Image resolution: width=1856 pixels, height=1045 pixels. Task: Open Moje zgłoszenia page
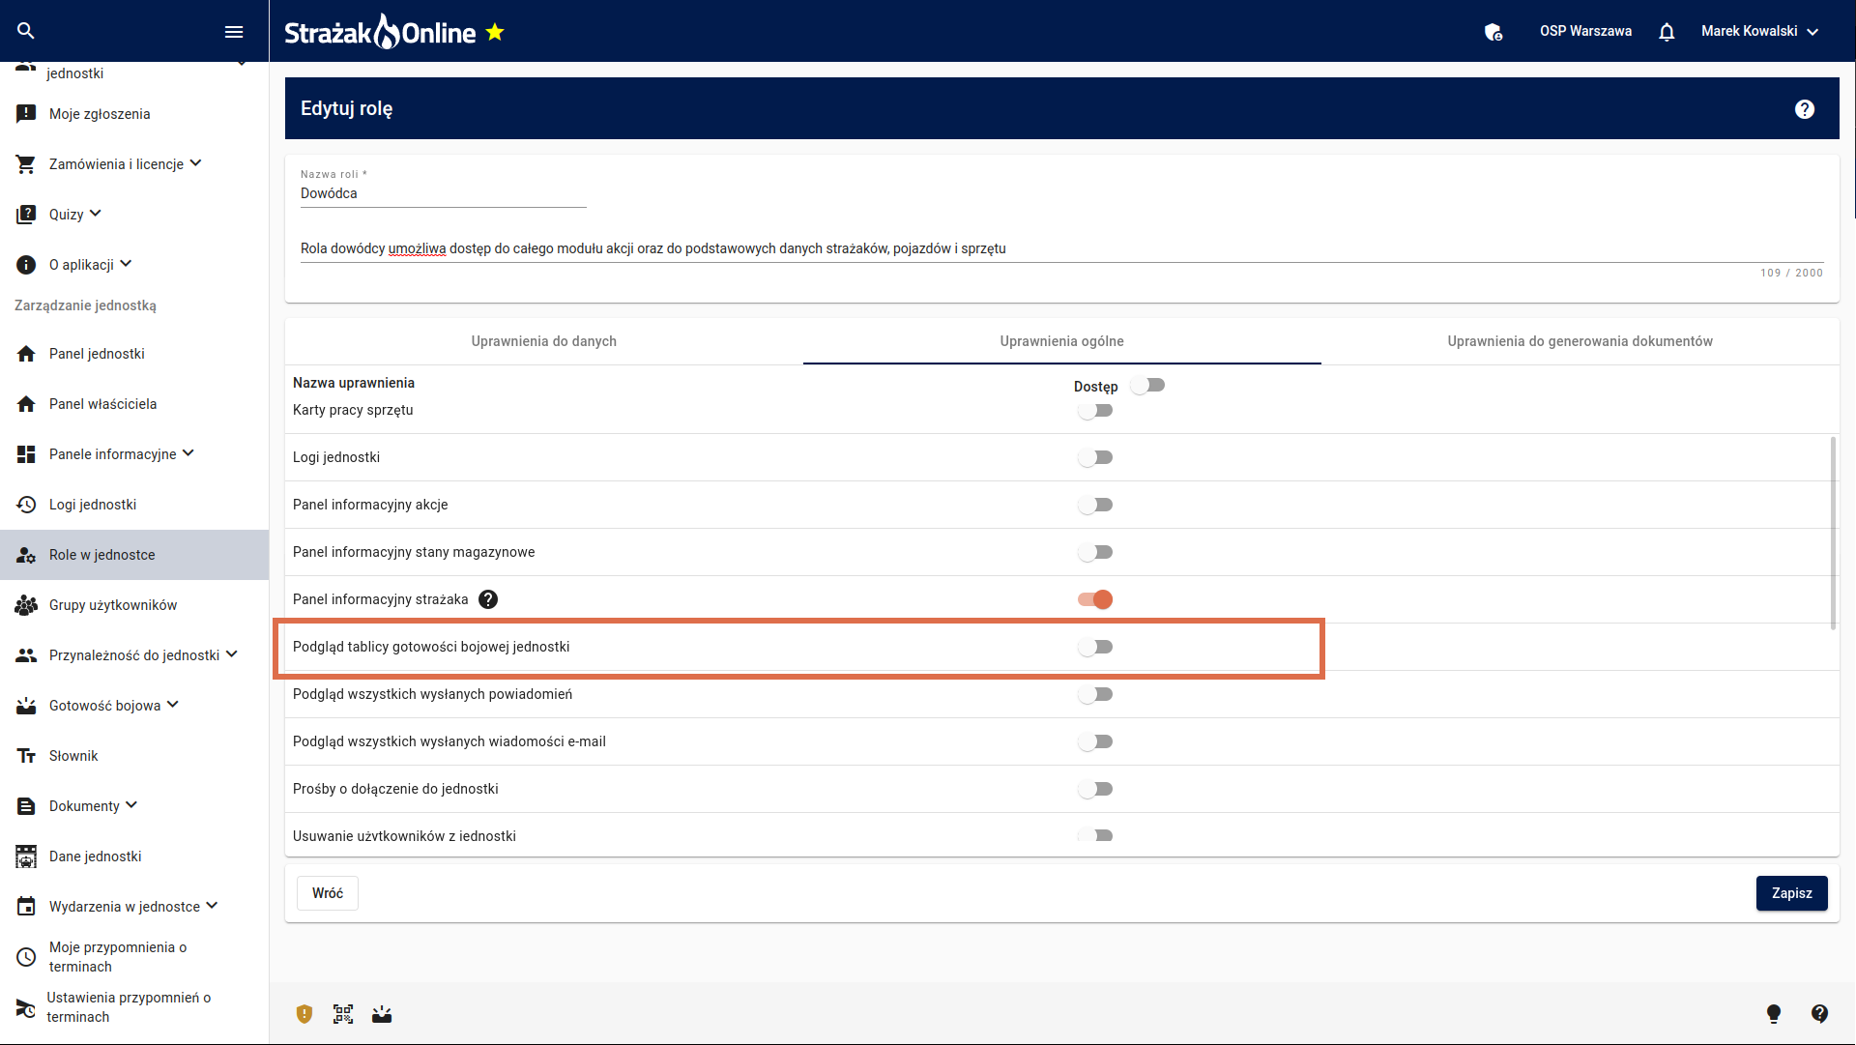pos(134,114)
